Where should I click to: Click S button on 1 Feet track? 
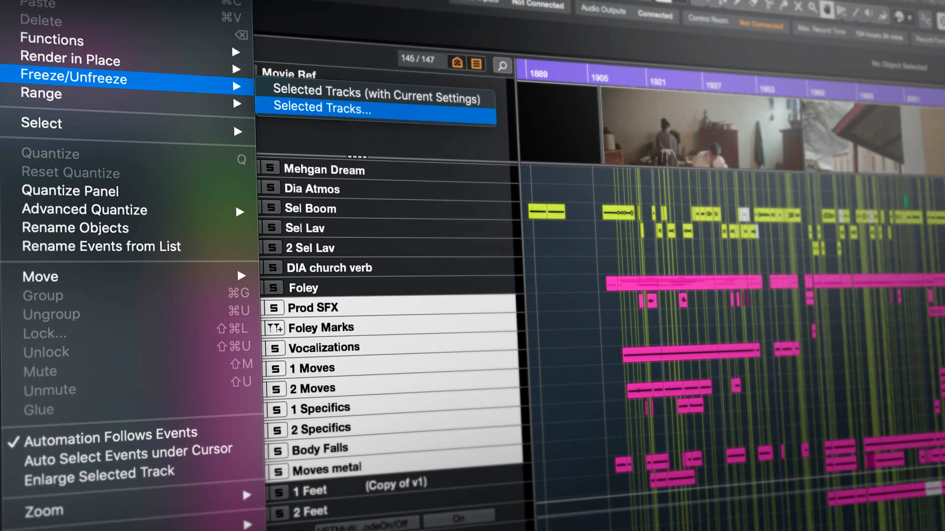click(279, 493)
